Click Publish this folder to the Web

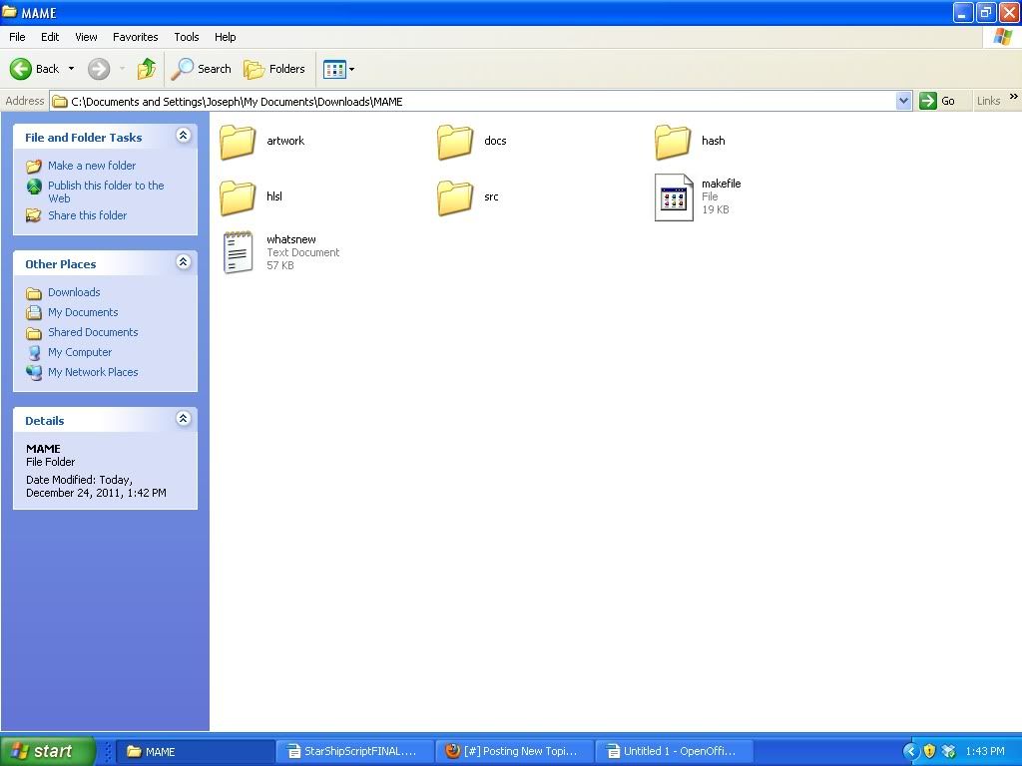(x=106, y=191)
